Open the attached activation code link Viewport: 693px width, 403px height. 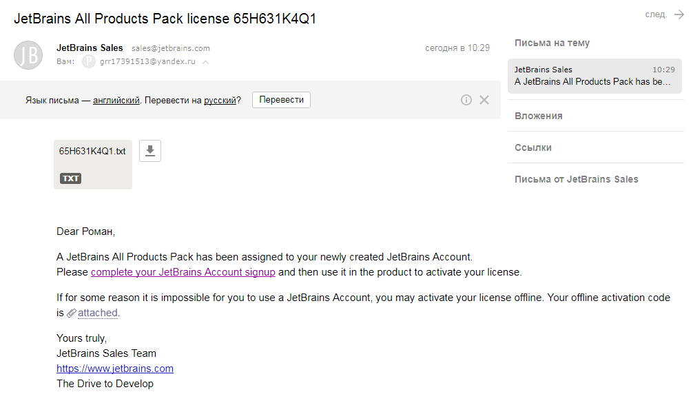pos(98,313)
